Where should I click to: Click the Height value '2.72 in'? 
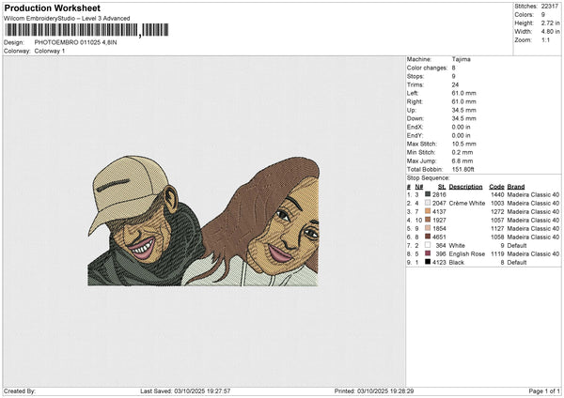pos(550,23)
